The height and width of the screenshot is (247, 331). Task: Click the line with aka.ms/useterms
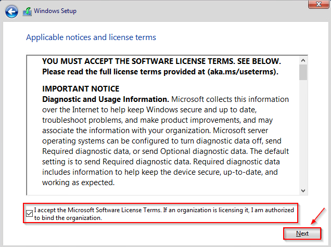160,72
